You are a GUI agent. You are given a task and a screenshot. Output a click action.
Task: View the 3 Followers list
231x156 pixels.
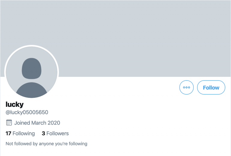[55, 133]
